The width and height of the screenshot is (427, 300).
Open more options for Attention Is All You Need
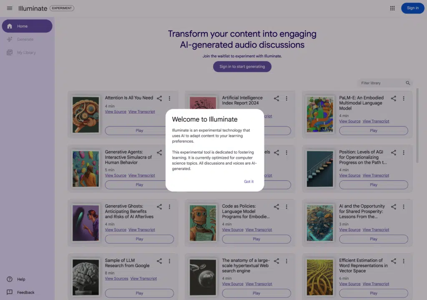169,98
